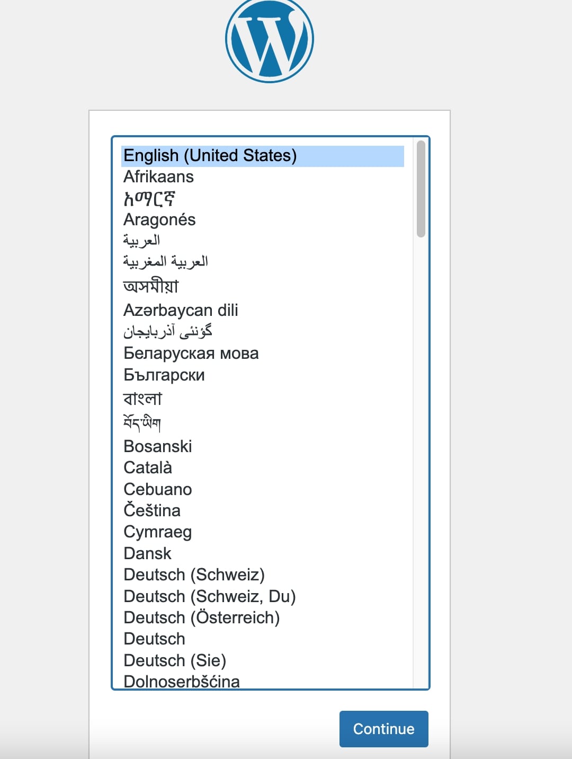
Task: Select Deutsch (Schweiz) option
Action: click(x=194, y=575)
